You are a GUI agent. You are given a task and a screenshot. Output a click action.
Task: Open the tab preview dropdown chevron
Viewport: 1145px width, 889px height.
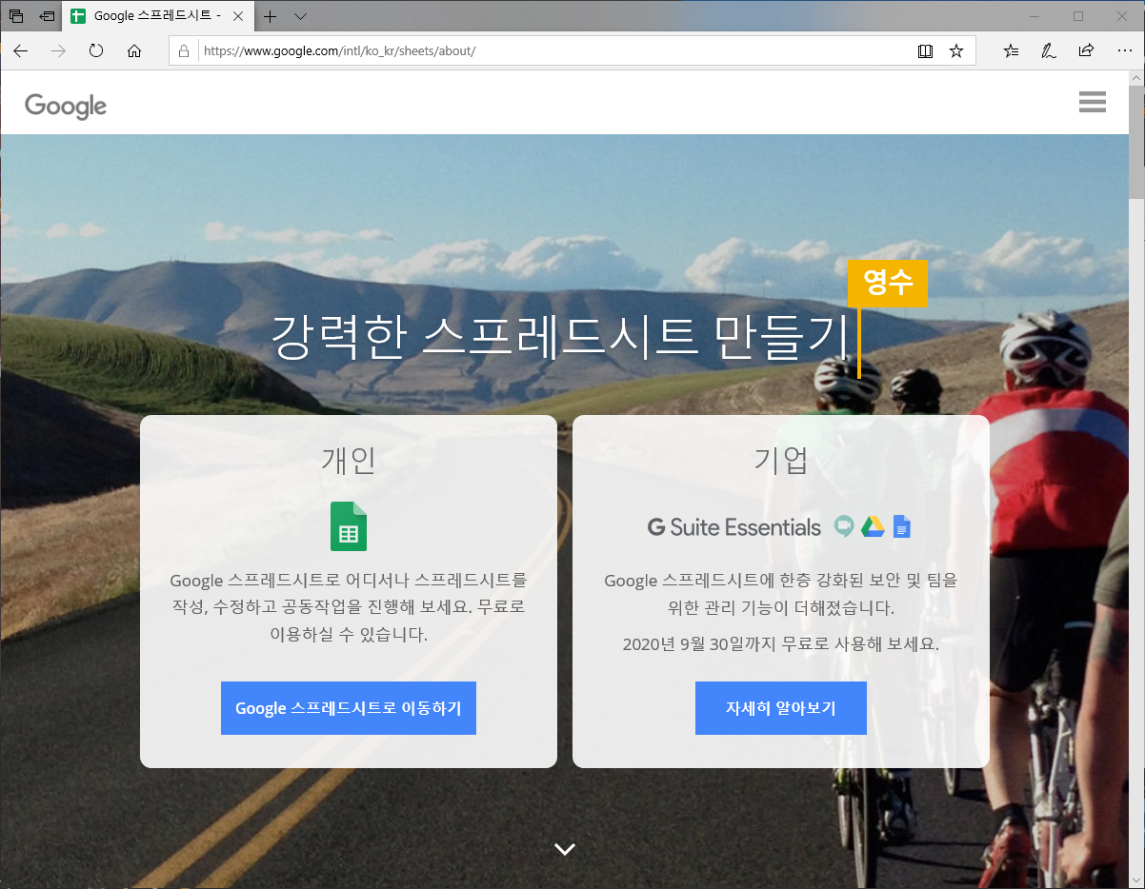[301, 16]
